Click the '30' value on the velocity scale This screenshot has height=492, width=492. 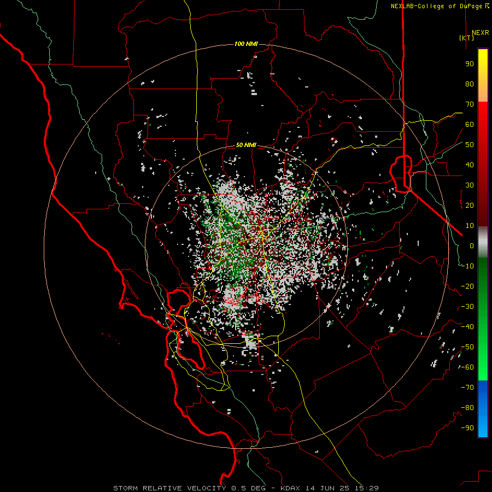[470, 185]
